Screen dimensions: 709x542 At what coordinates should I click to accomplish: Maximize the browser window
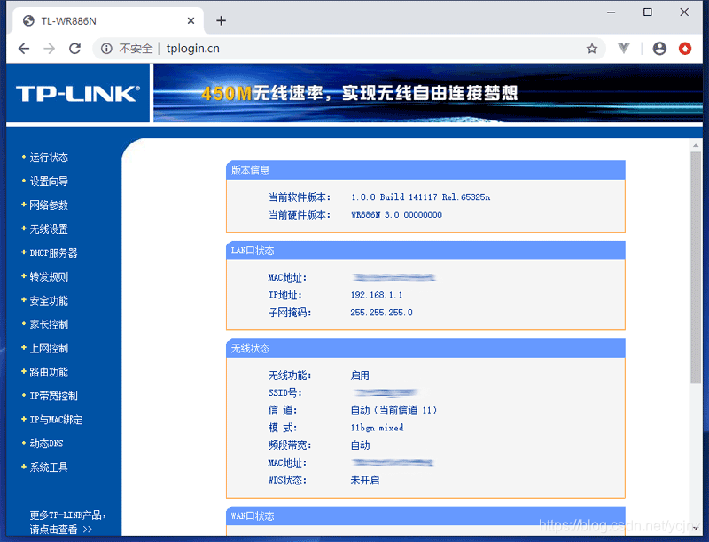648,12
